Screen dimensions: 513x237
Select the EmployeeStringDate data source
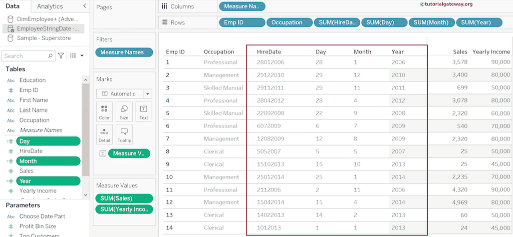(x=43, y=28)
